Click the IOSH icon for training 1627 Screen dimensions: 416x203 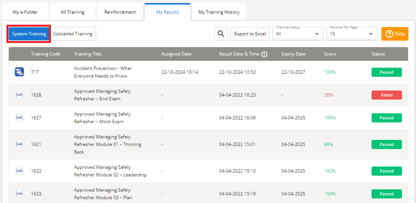coord(19,117)
